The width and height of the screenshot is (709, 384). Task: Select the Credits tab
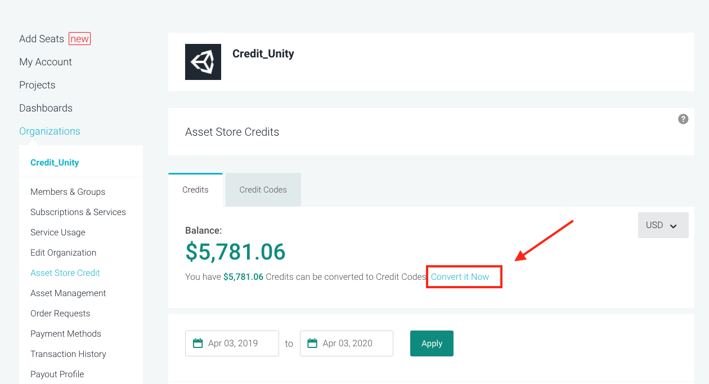coord(195,190)
